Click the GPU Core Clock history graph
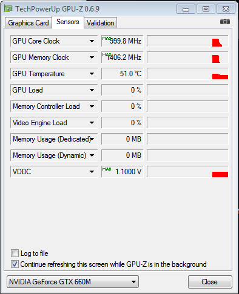This screenshot has width=239, height=294. click(187, 41)
